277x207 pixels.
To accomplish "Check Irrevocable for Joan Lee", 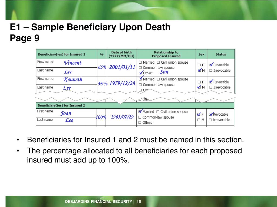I will pyautogui.click(x=210, y=120).
